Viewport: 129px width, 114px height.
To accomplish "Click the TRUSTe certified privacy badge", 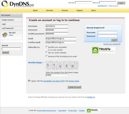I will [103, 50].
